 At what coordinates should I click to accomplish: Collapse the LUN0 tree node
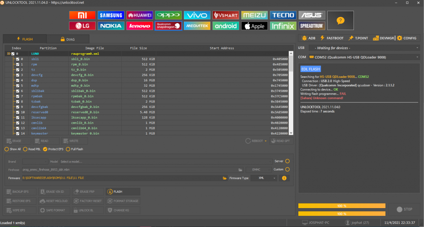[8, 54]
